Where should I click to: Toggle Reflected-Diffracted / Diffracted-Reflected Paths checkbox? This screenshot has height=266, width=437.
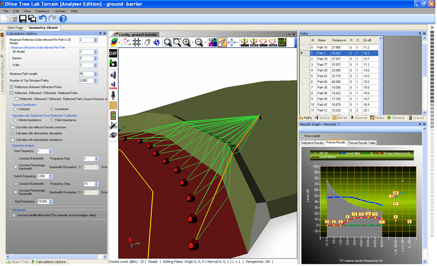12,93
